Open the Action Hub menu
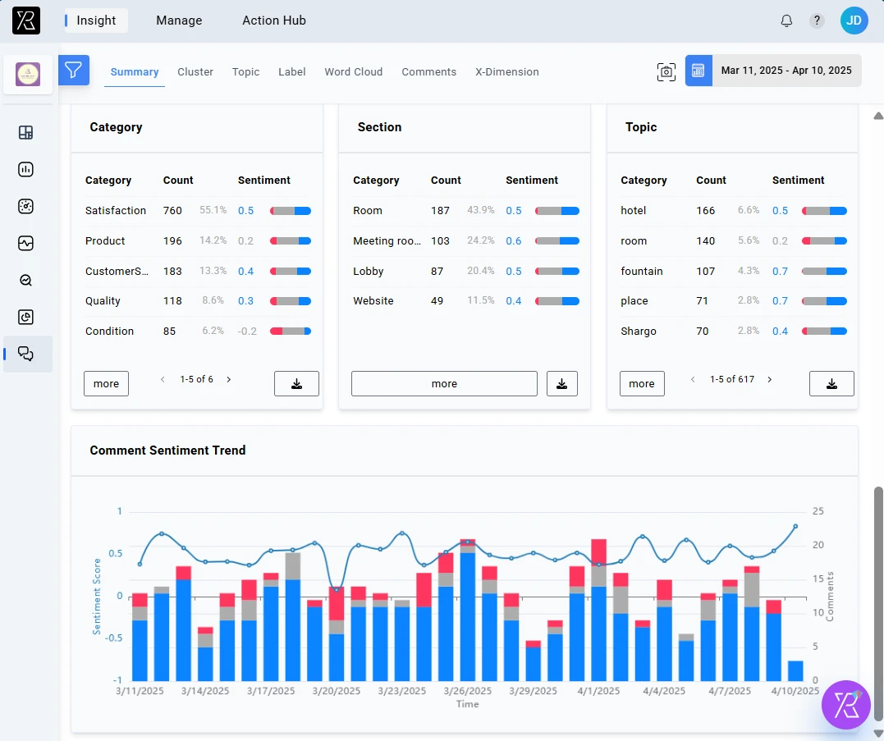The height and width of the screenshot is (741, 884). tap(274, 21)
